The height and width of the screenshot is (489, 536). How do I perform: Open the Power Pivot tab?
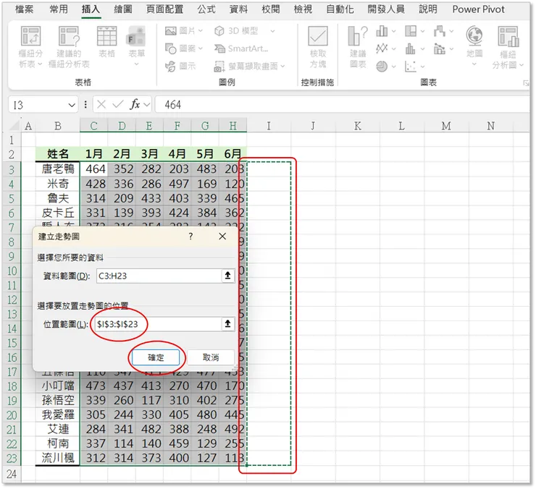pos(478,9)
